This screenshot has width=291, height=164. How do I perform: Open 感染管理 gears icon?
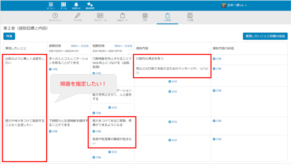(x=90, y=6)
